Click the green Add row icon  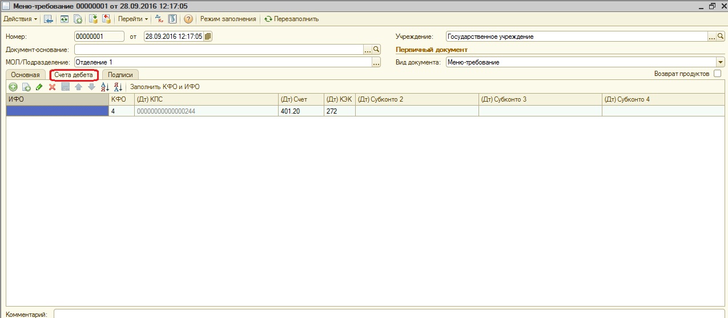coord(13,87)
